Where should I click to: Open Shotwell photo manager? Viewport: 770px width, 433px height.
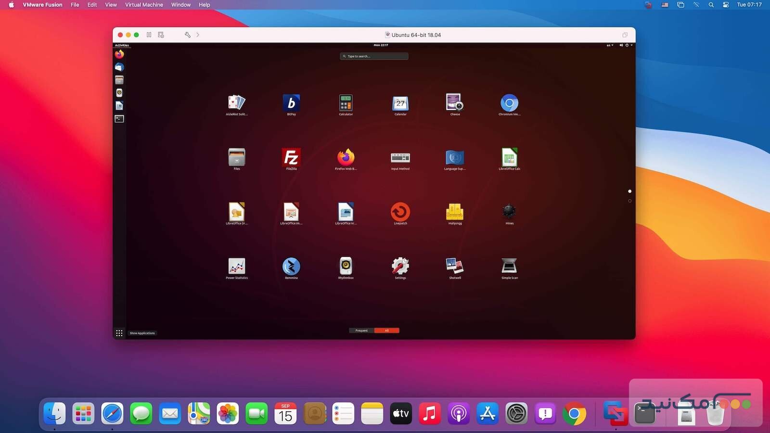pyautogui.click(x=454, y=267)
